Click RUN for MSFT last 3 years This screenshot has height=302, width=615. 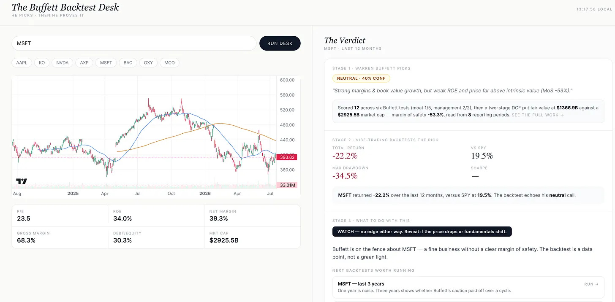click(x=591, y=284)
